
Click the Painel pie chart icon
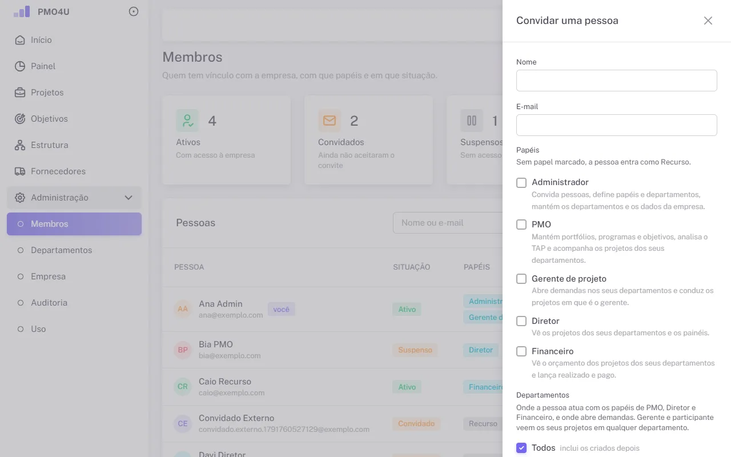tap(20, 66)
